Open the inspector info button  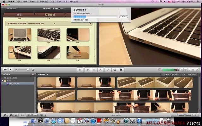pos(121,70)
